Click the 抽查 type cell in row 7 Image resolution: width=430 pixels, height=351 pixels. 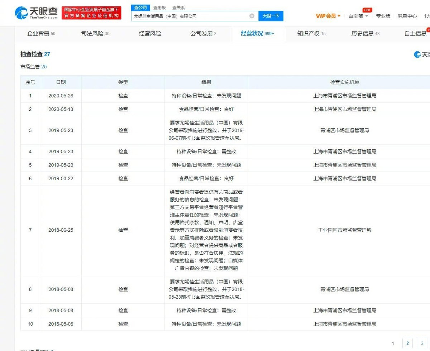click(x=123, y=230)
